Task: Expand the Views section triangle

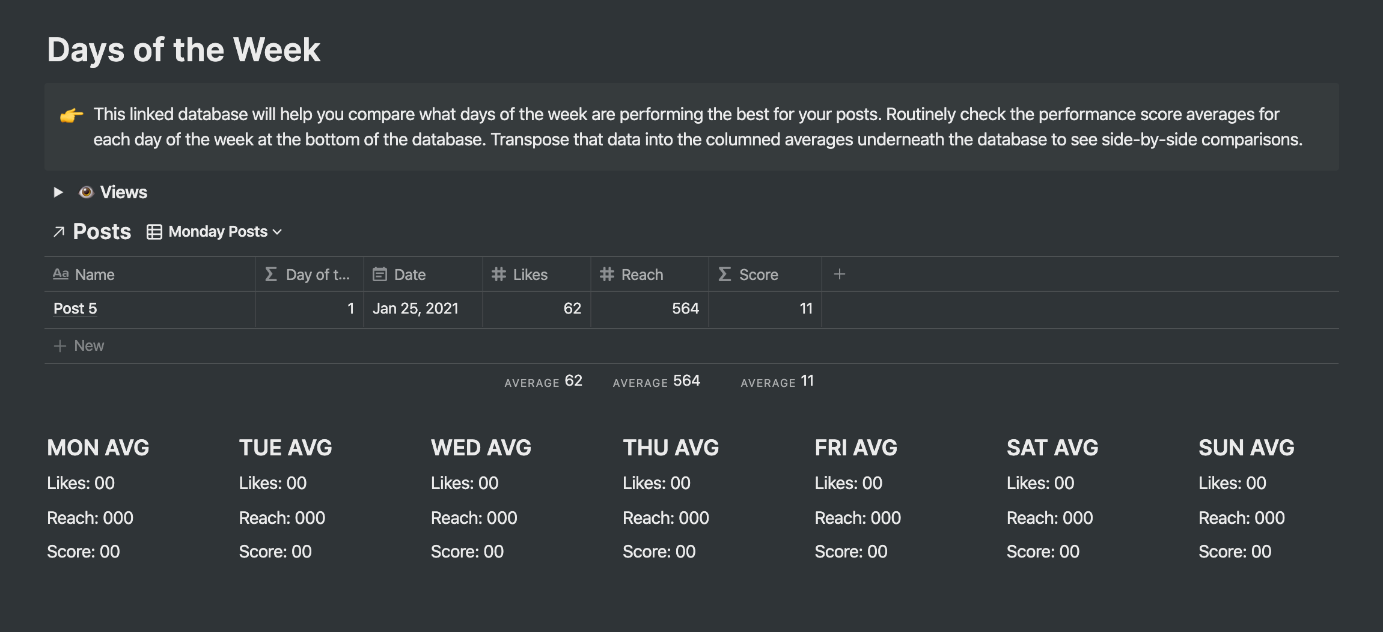Action: 58,192
